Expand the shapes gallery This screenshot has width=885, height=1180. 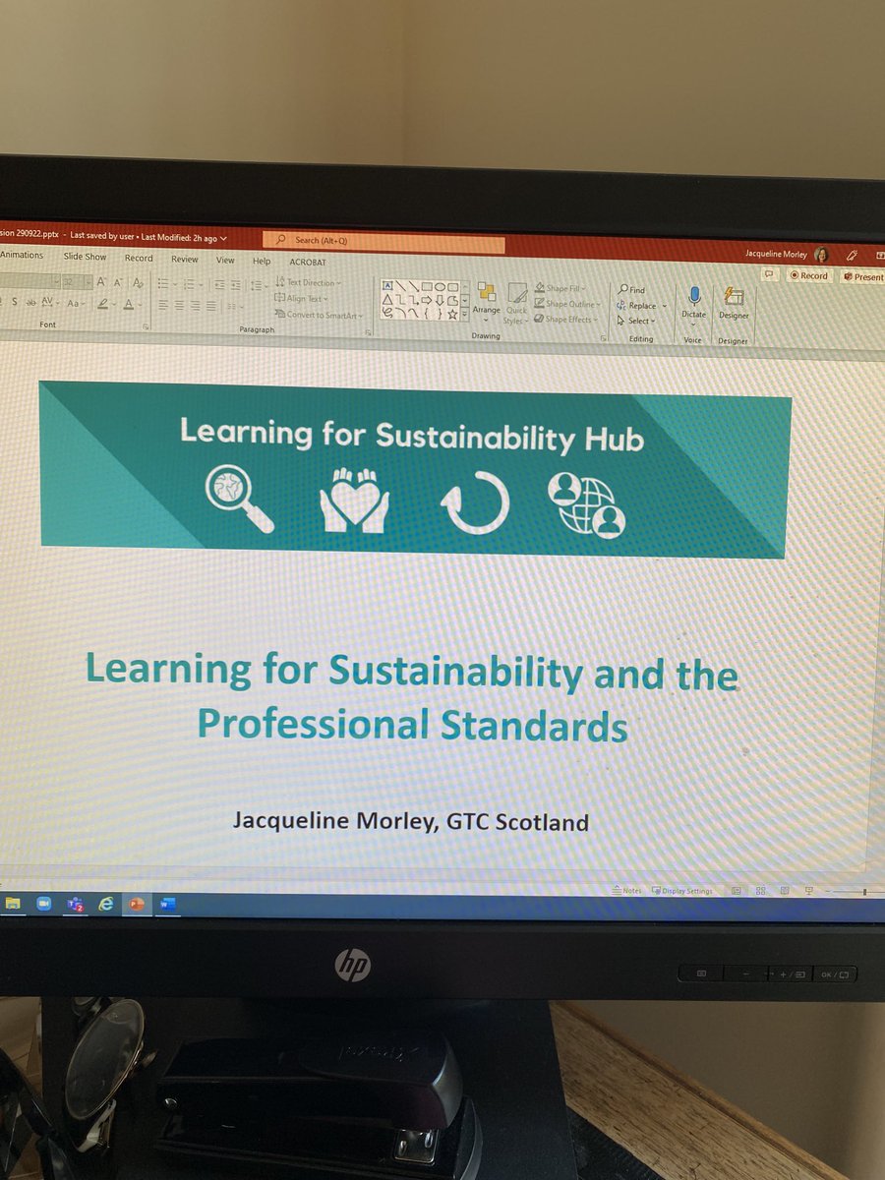[x=465, y=315]
